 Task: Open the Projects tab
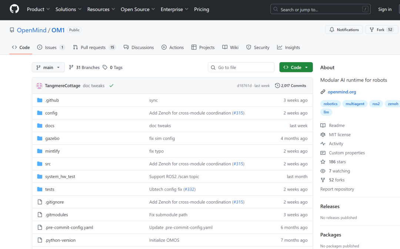point(203,47)
